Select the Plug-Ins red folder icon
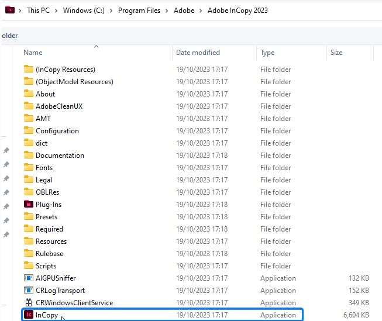The width and height of the screenshot is (382, 321). 29,204
